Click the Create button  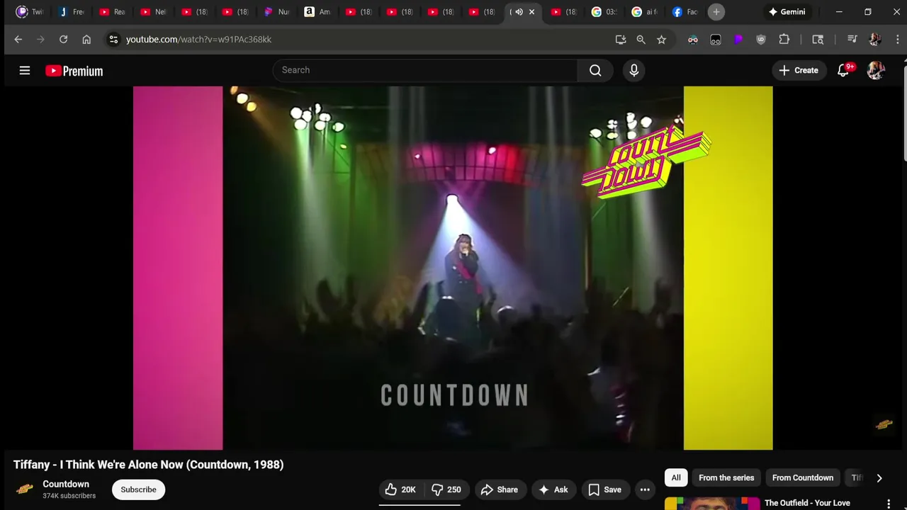(x=799, y=70)
